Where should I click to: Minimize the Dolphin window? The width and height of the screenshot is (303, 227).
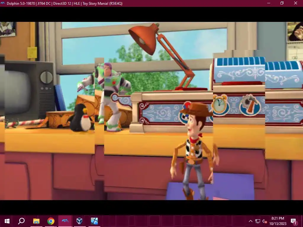269,3
